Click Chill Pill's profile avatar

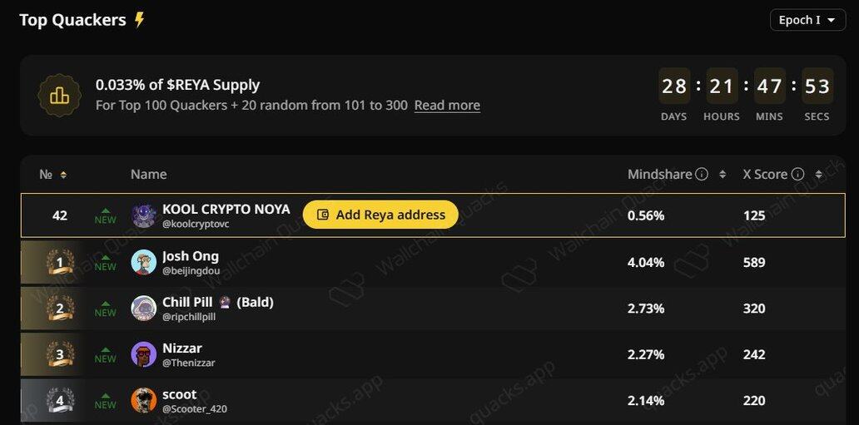(143, 309)
